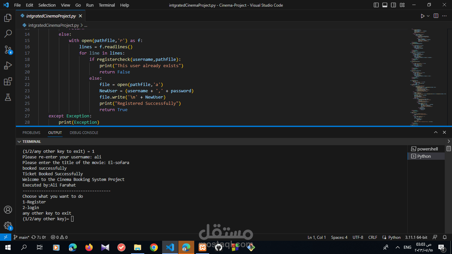
Task: Open the Edit menu
Action: 29,5
